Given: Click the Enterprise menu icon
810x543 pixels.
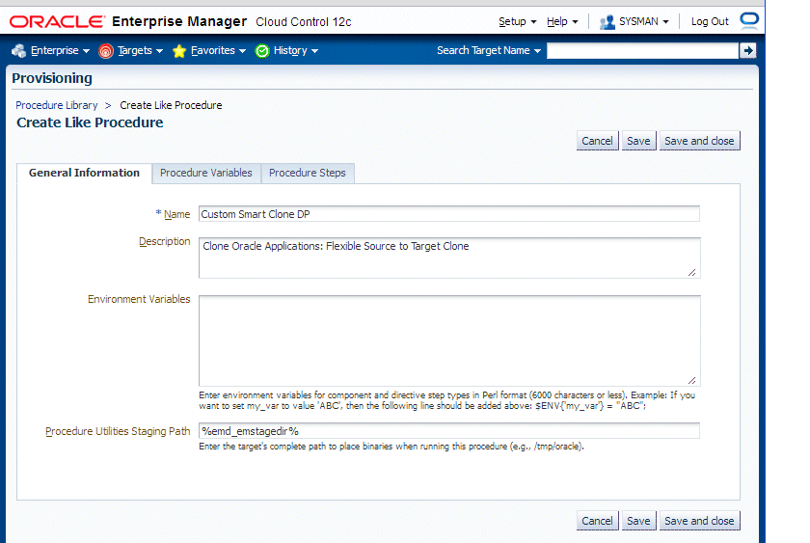Looking at the screenshot, I should pyautogui.click(x=19, y=50).
